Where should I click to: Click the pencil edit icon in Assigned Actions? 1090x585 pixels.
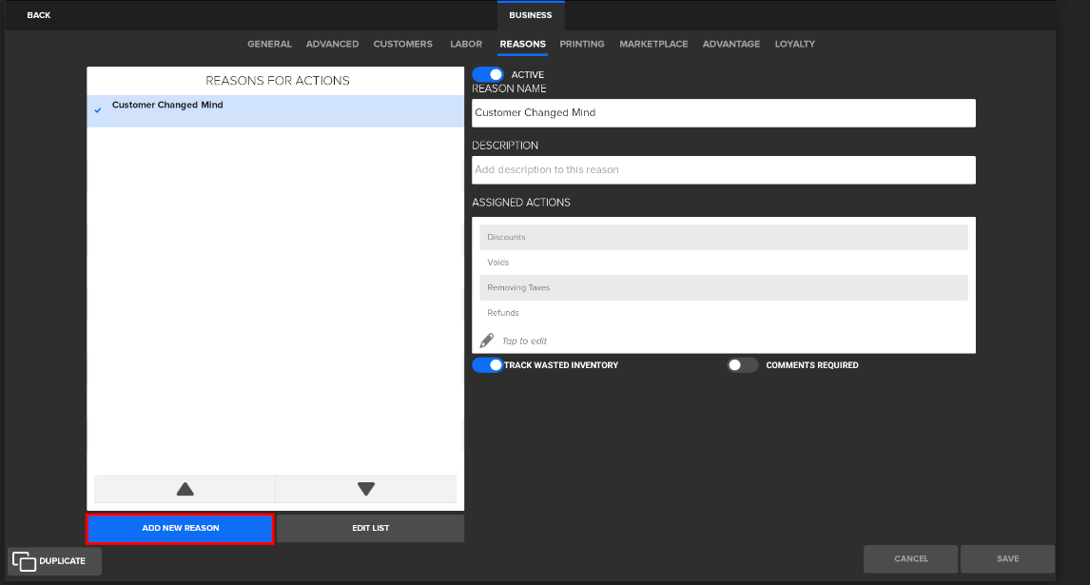pos(487,341)
